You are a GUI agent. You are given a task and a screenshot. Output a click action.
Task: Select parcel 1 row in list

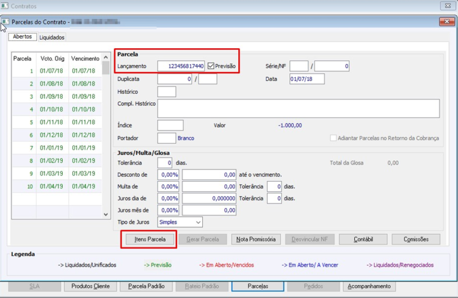tap(57, 71)
